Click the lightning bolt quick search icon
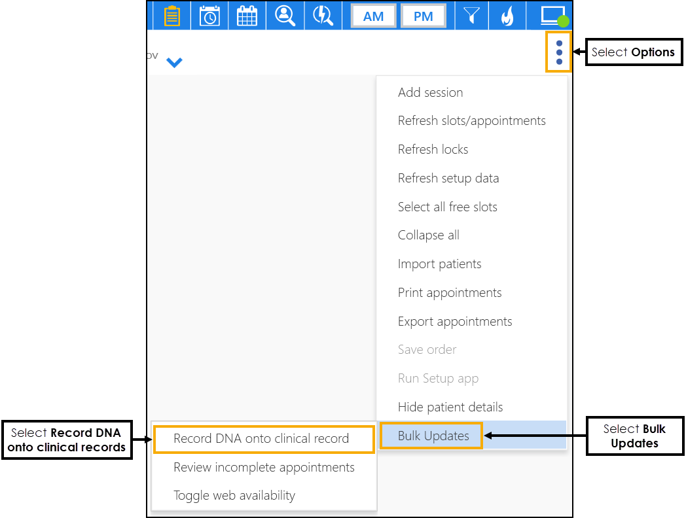 323,16
